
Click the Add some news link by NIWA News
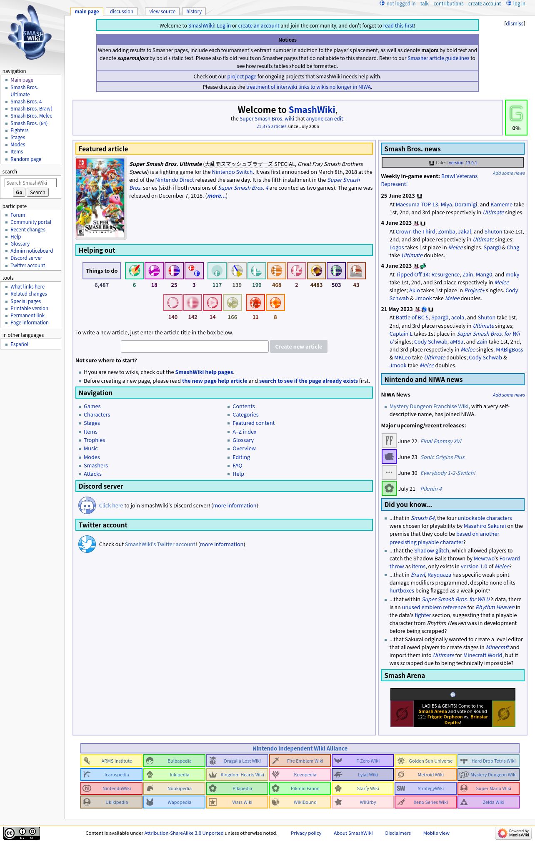coord(508,395)
